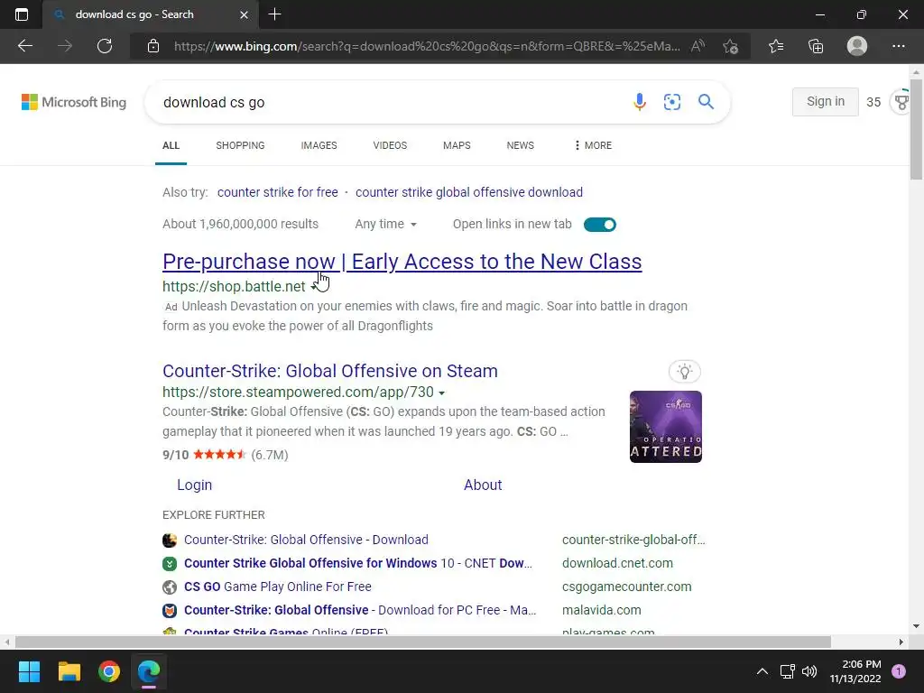Switch to NEWS tab
The image size is (924, 693).
coord(521,145)
